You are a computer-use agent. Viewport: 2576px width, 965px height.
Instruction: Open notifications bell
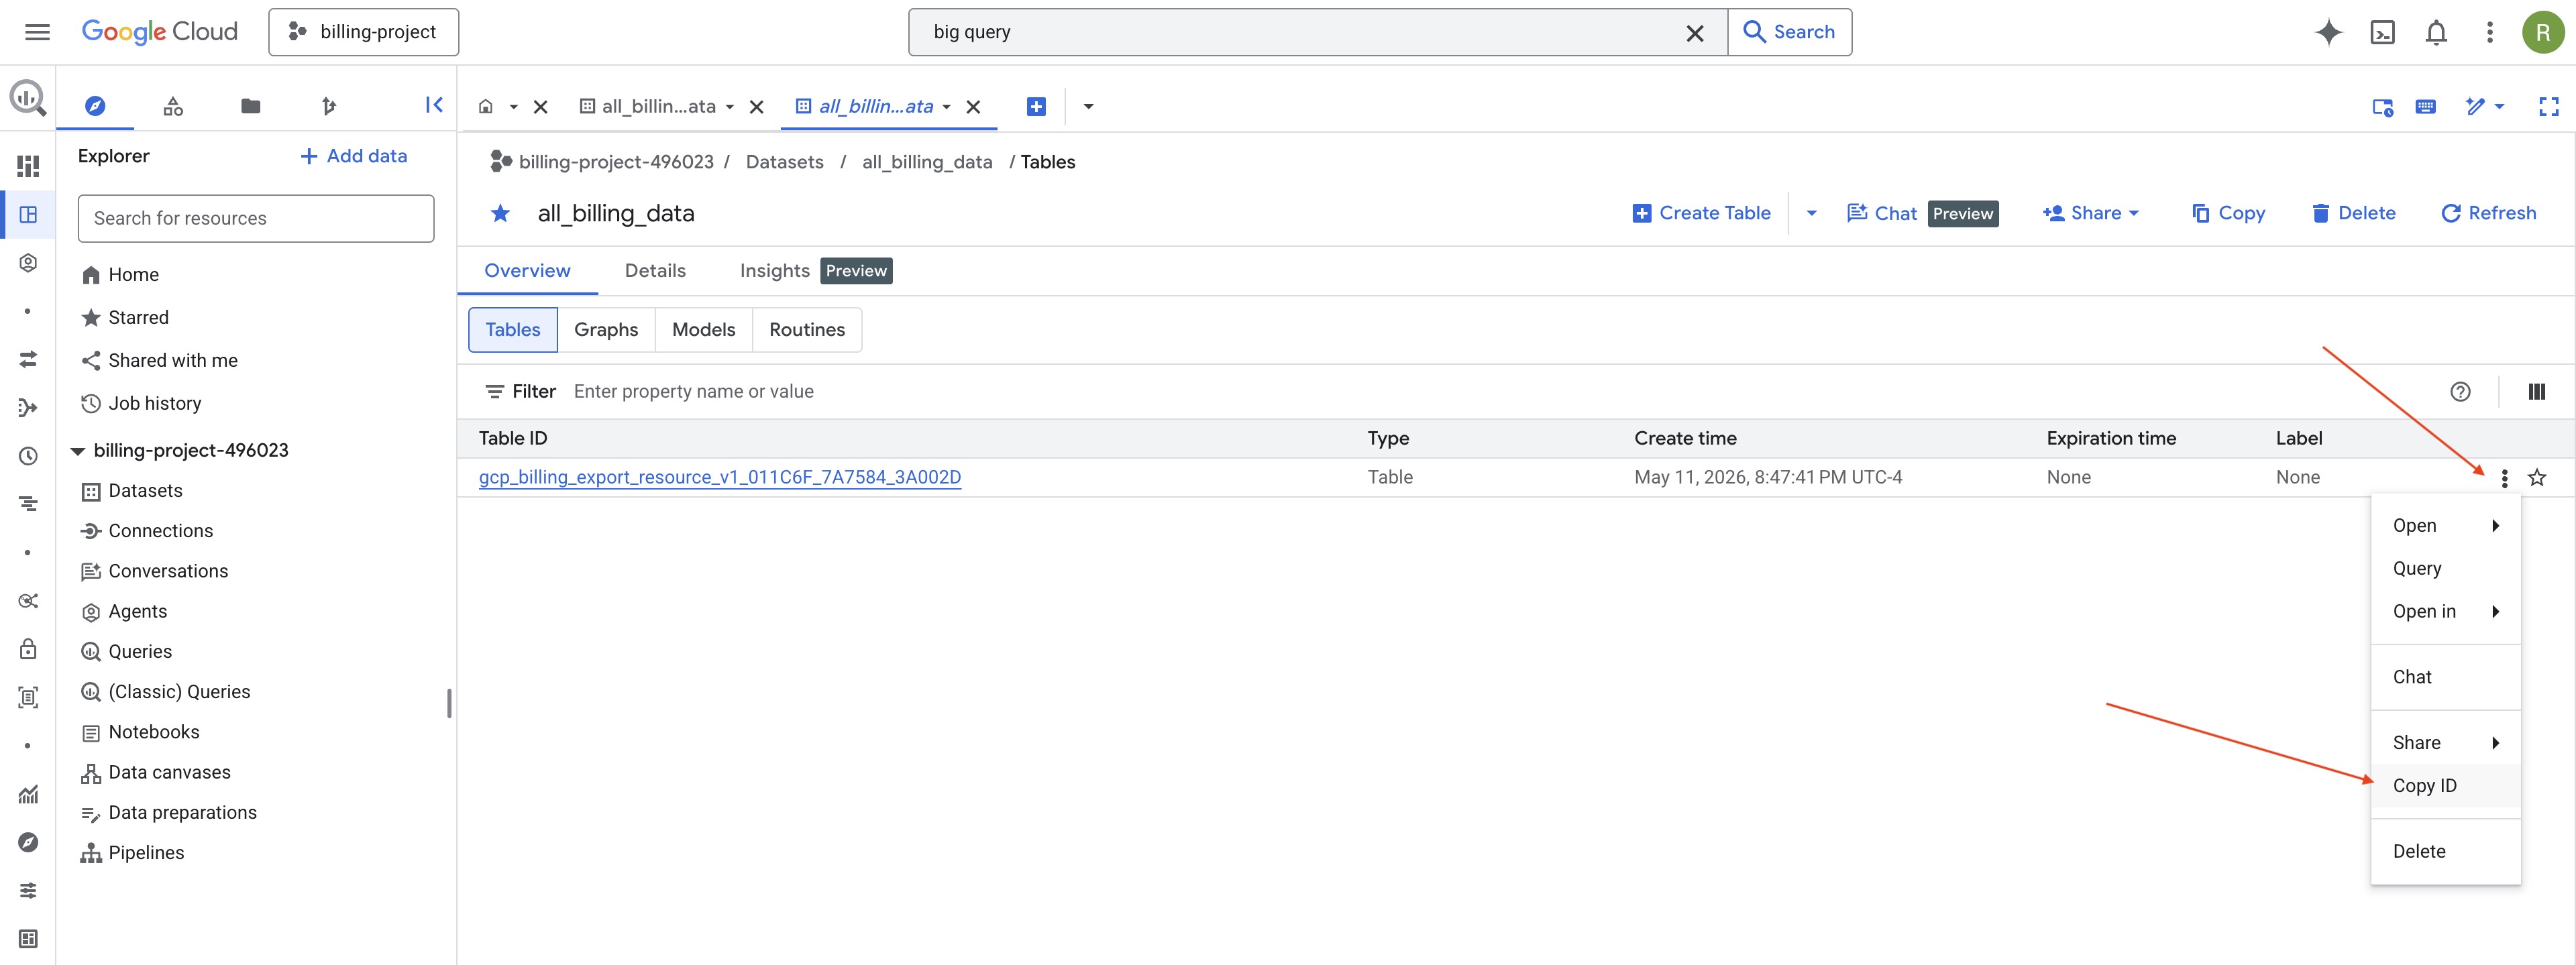2436,32
